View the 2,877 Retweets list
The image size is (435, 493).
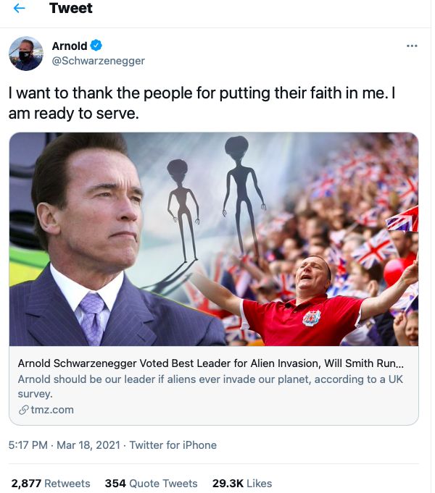tap(51, 483)
